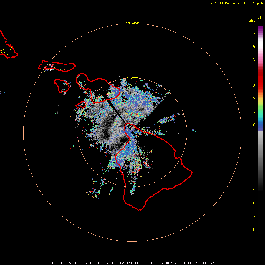
Task: Click the DZD colorbar title
Action: (259, 18)
